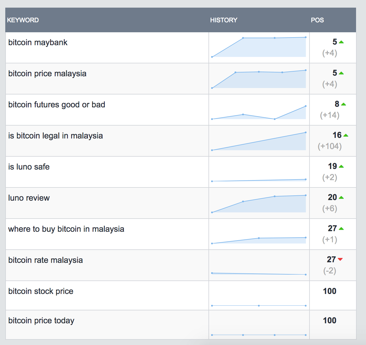Sort by the HISTORY column header
The image size is (366, 345).
pyautogui.click(x=224, y=20)
